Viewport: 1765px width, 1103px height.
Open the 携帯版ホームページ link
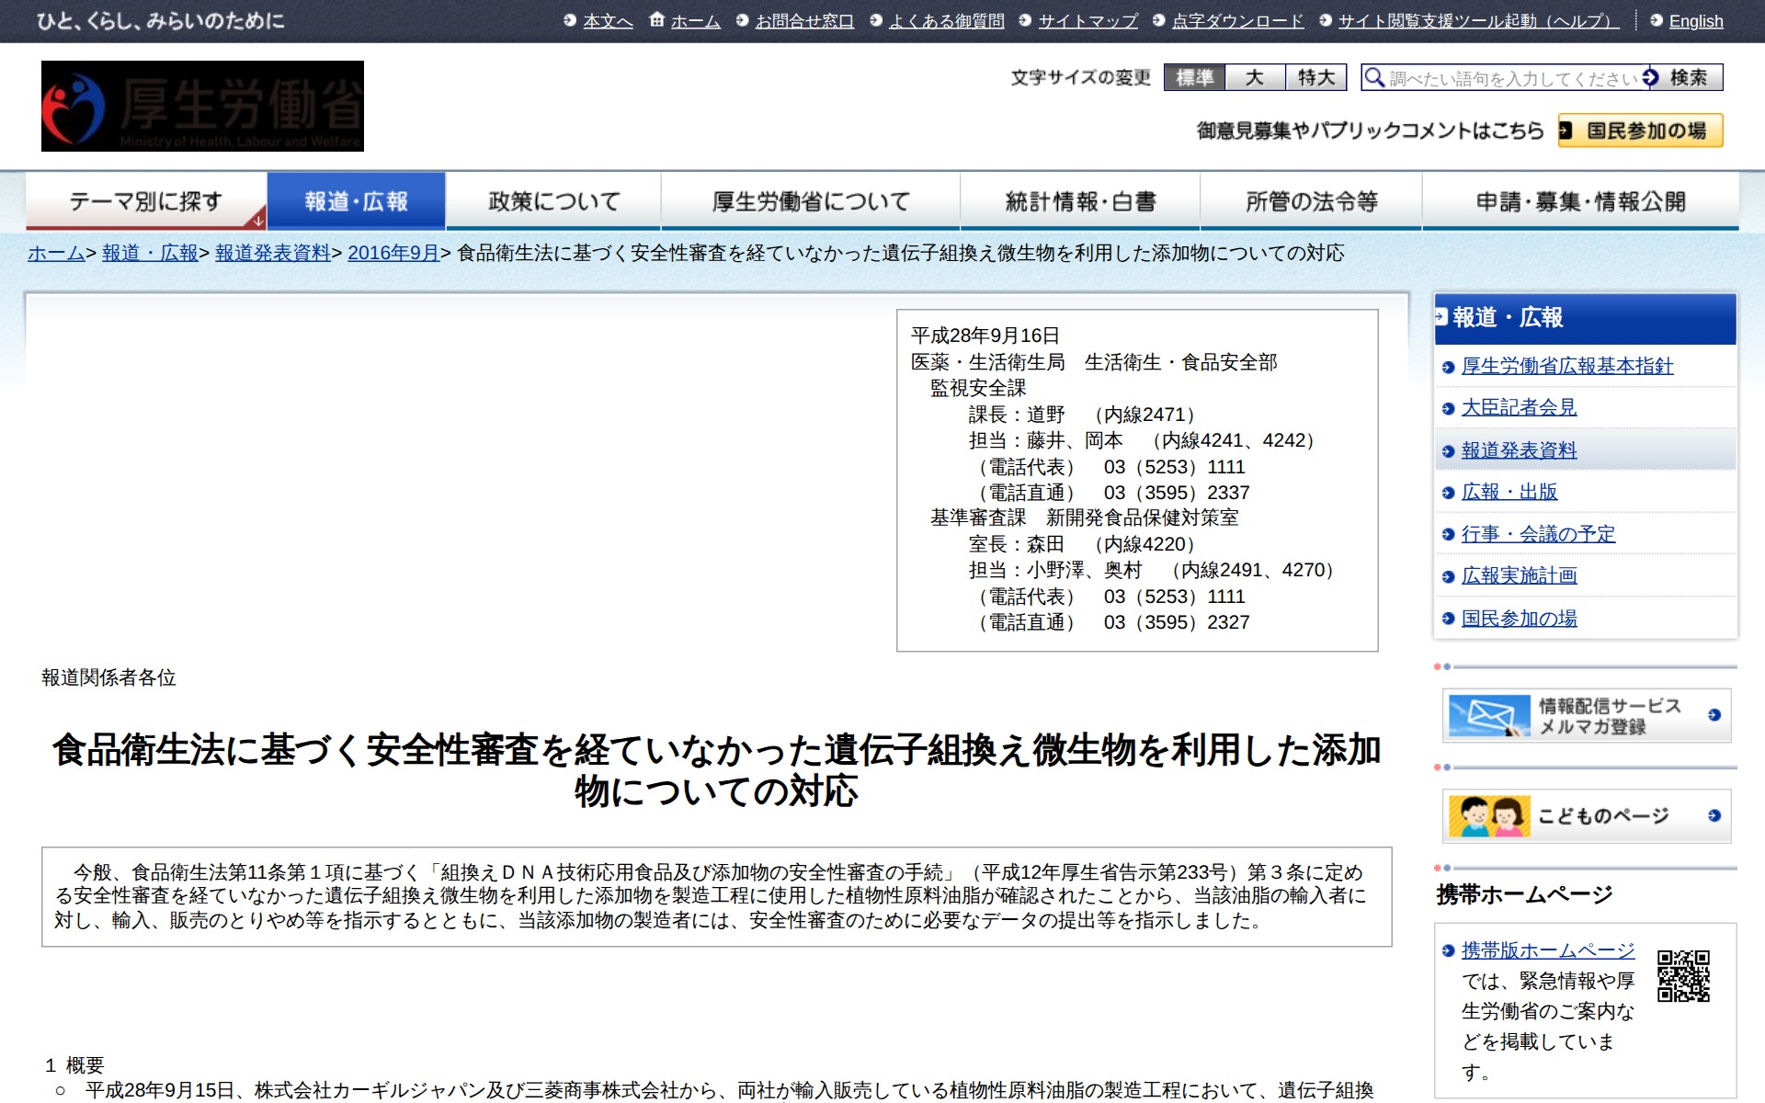tap(1548, 950)
